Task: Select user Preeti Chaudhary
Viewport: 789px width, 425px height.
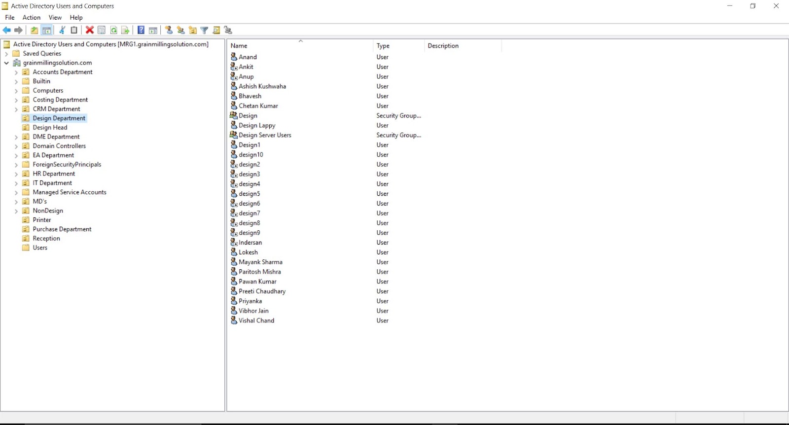Action: click(262, 291)
